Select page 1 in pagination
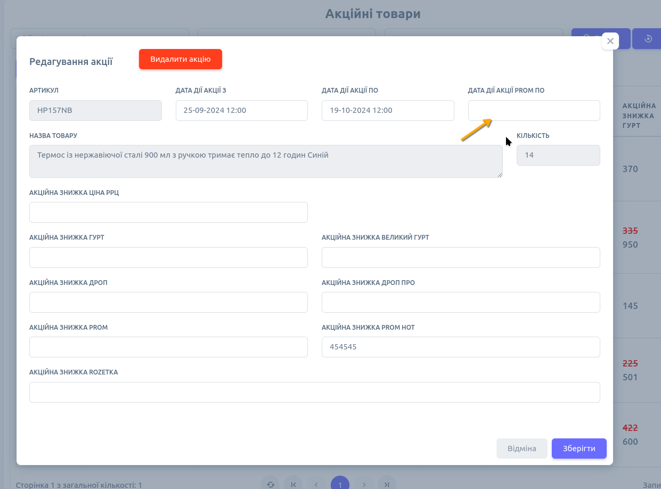Screen dimensions: 661x489 [x=340, y=484]
